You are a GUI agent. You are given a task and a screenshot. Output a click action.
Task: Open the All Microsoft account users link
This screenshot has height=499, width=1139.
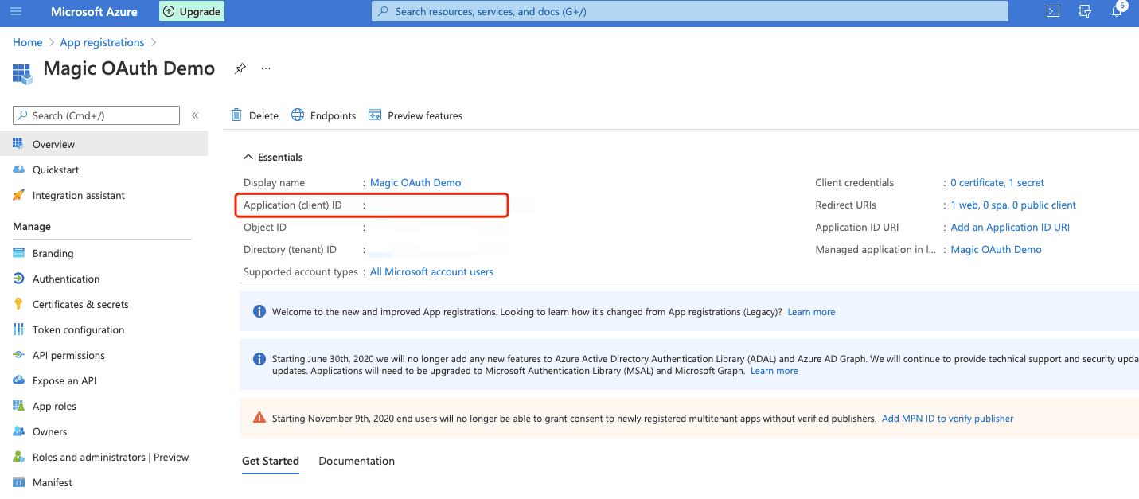(432, 271)
